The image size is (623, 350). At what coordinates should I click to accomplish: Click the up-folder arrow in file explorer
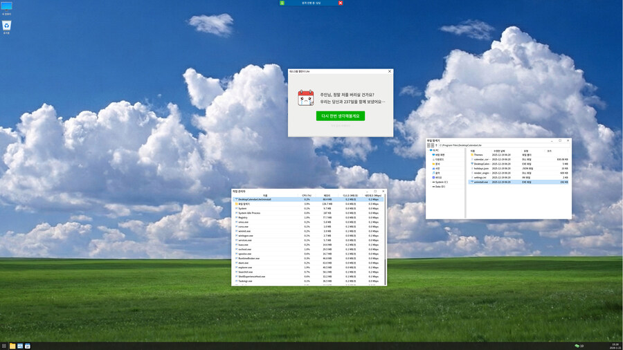(x=437, y=146)
